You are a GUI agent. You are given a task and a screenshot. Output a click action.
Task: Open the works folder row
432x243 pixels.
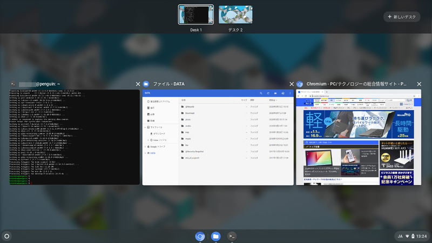pos(236,126)
